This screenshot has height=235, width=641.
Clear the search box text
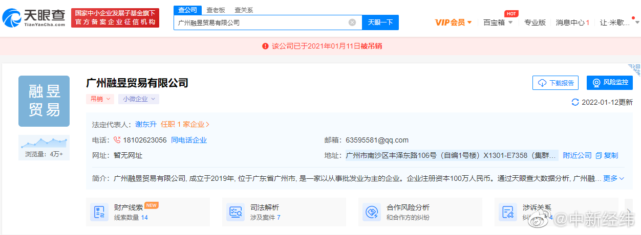point(352,22)
